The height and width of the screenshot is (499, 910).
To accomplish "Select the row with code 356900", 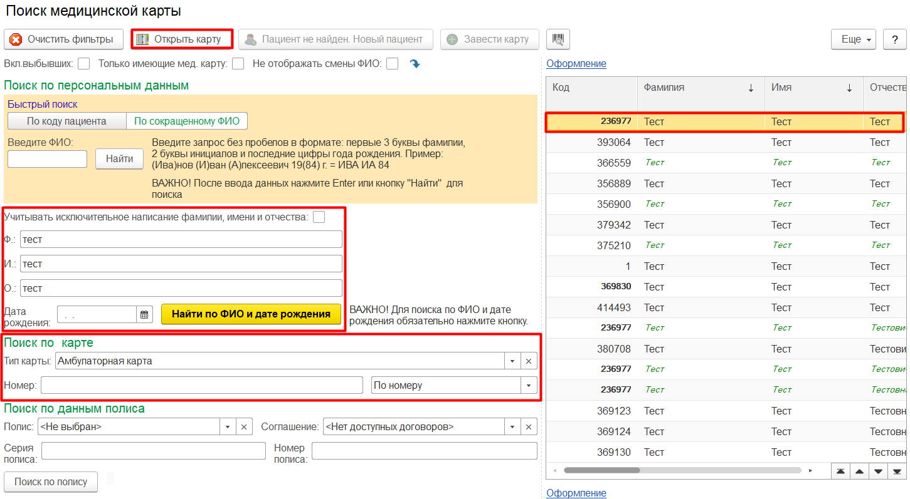I will point(726,204).
